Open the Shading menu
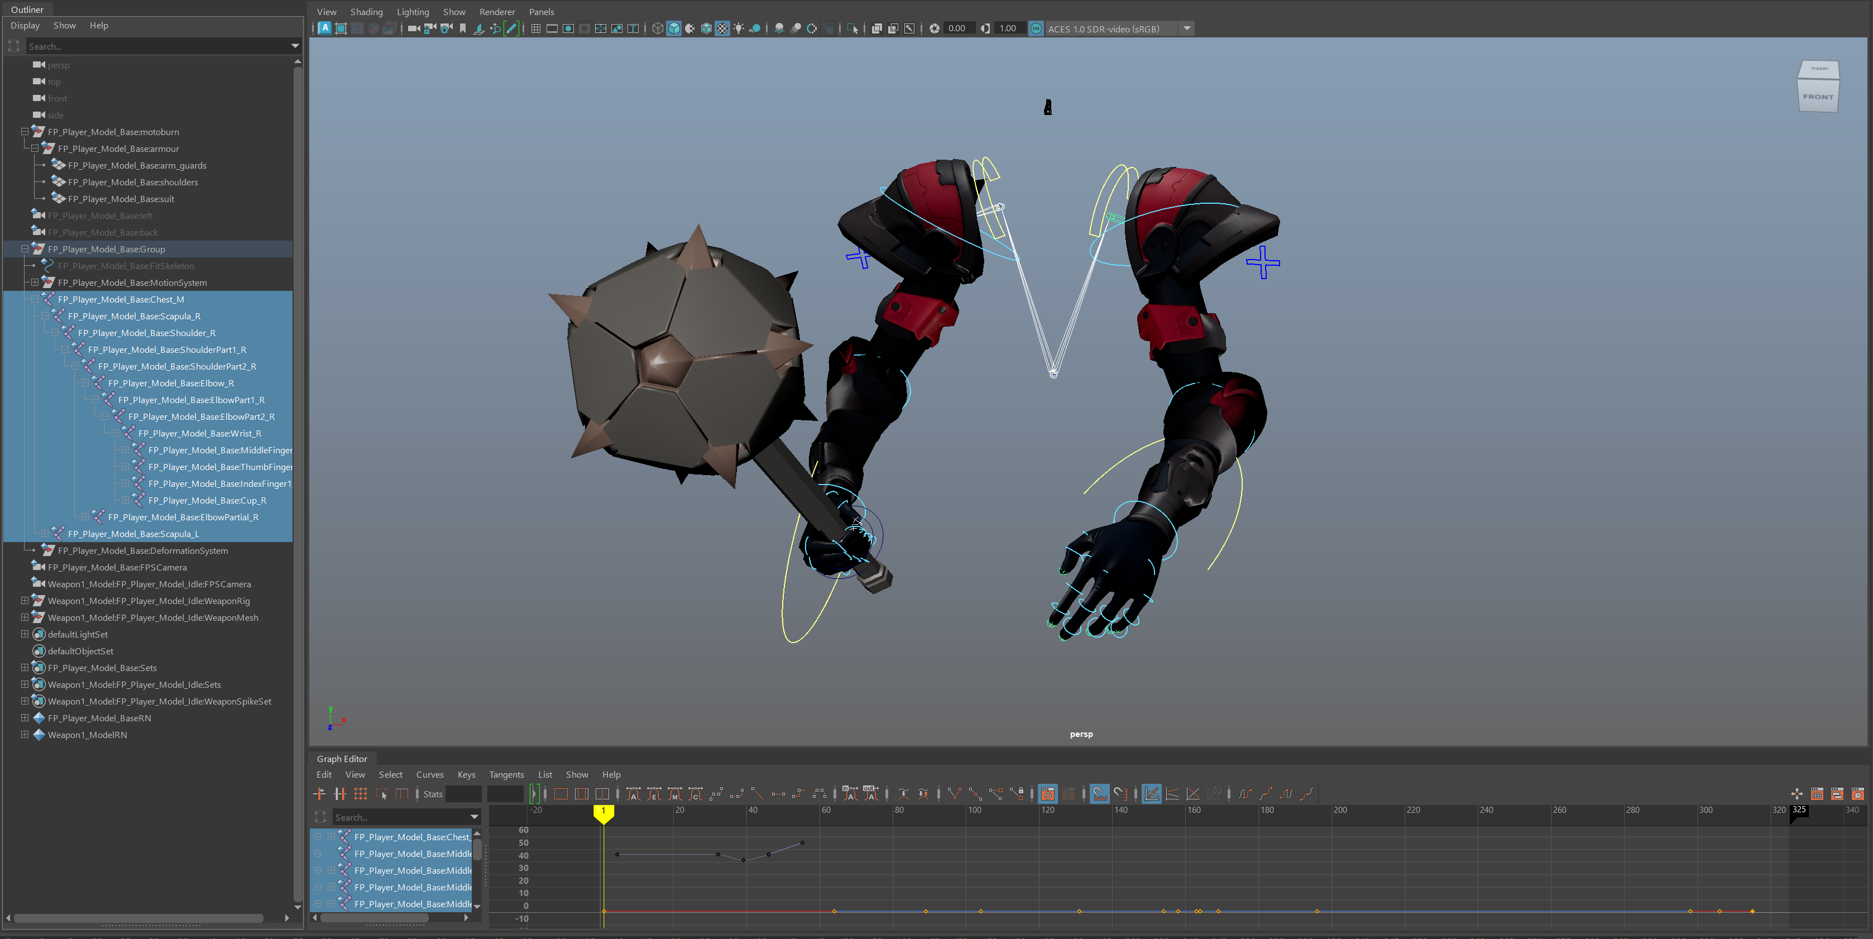 coord(366,12)
